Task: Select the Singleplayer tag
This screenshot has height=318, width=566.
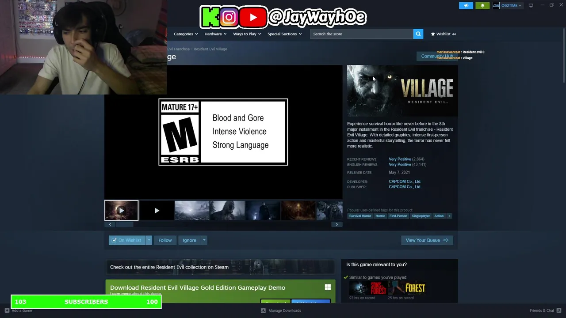Action: coord(421,216)
